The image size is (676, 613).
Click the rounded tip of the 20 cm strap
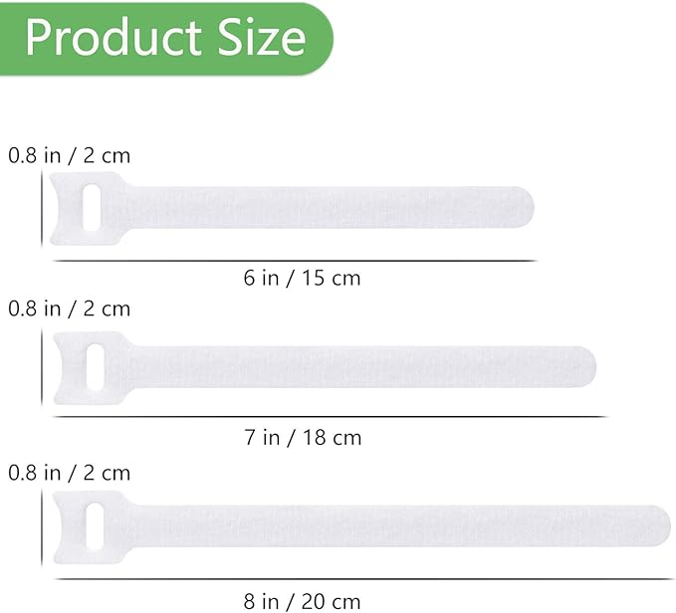(660, 525)
